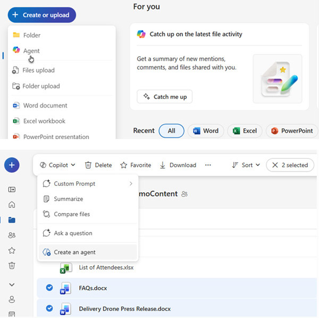Click the yellow Folder icon

click(16, 35)
